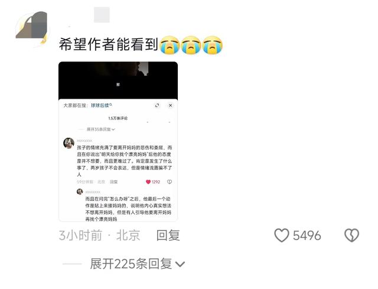Reply via 回复 next to 北京

pyautogui.click(x=168, y=235)
